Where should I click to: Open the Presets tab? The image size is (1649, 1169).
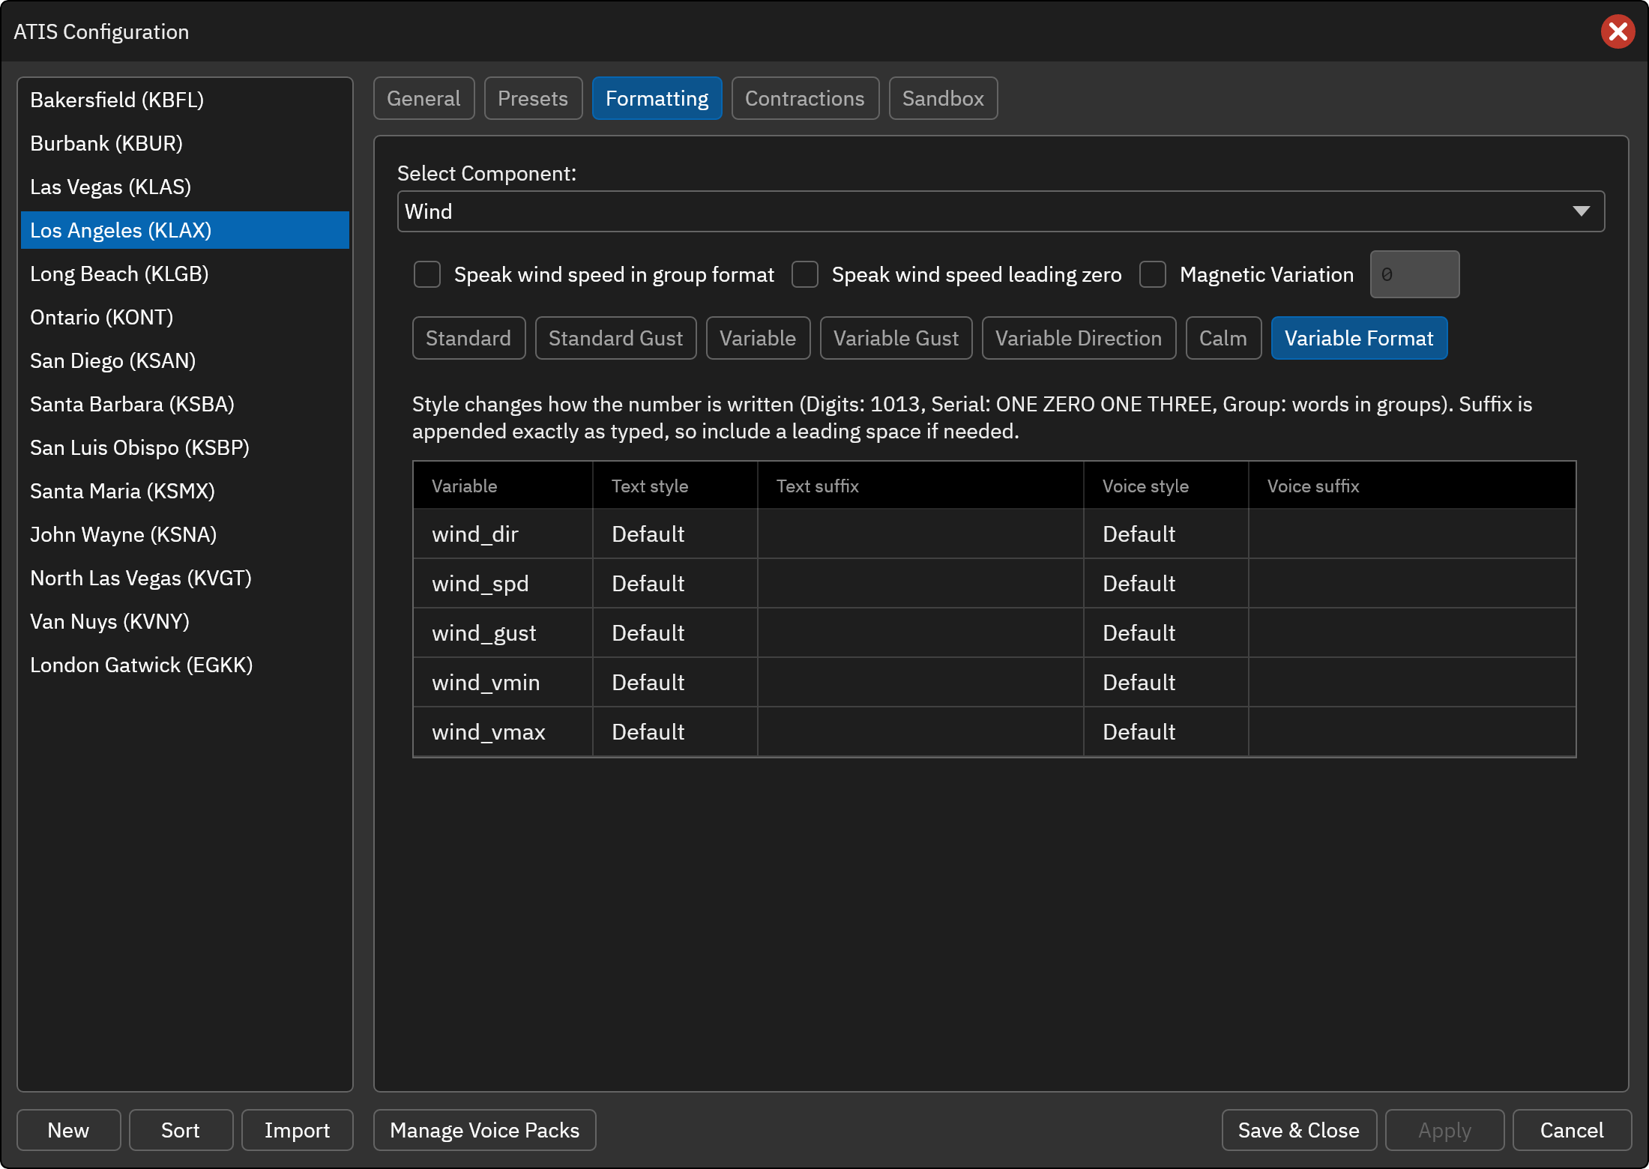(x=533, y=98)
